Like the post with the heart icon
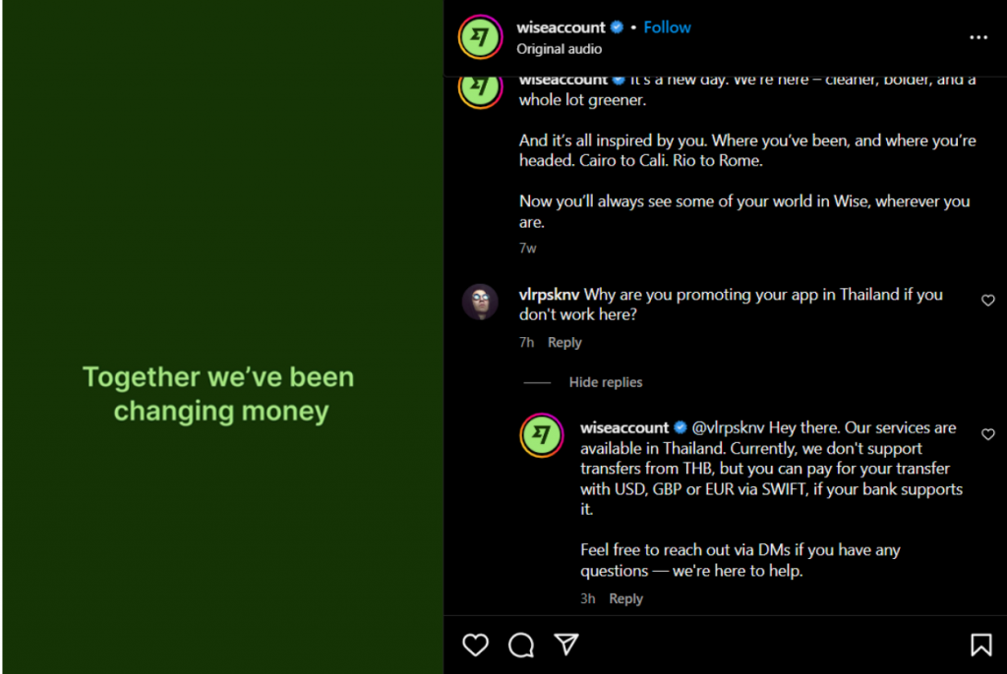This screenshot has width=1007, height=674. 476,646
